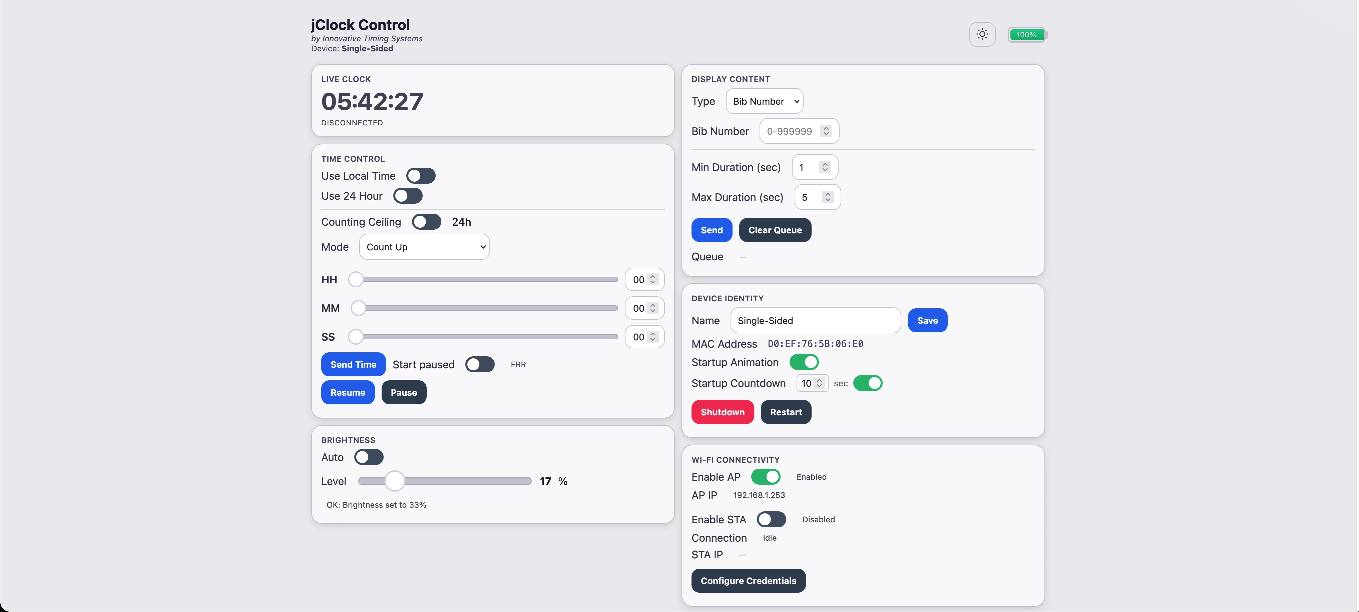The height and width of the screenshot is (612, 1359).
Task: Click the Enabled status beside Enable AP
Action: click(x=811, y=477)
